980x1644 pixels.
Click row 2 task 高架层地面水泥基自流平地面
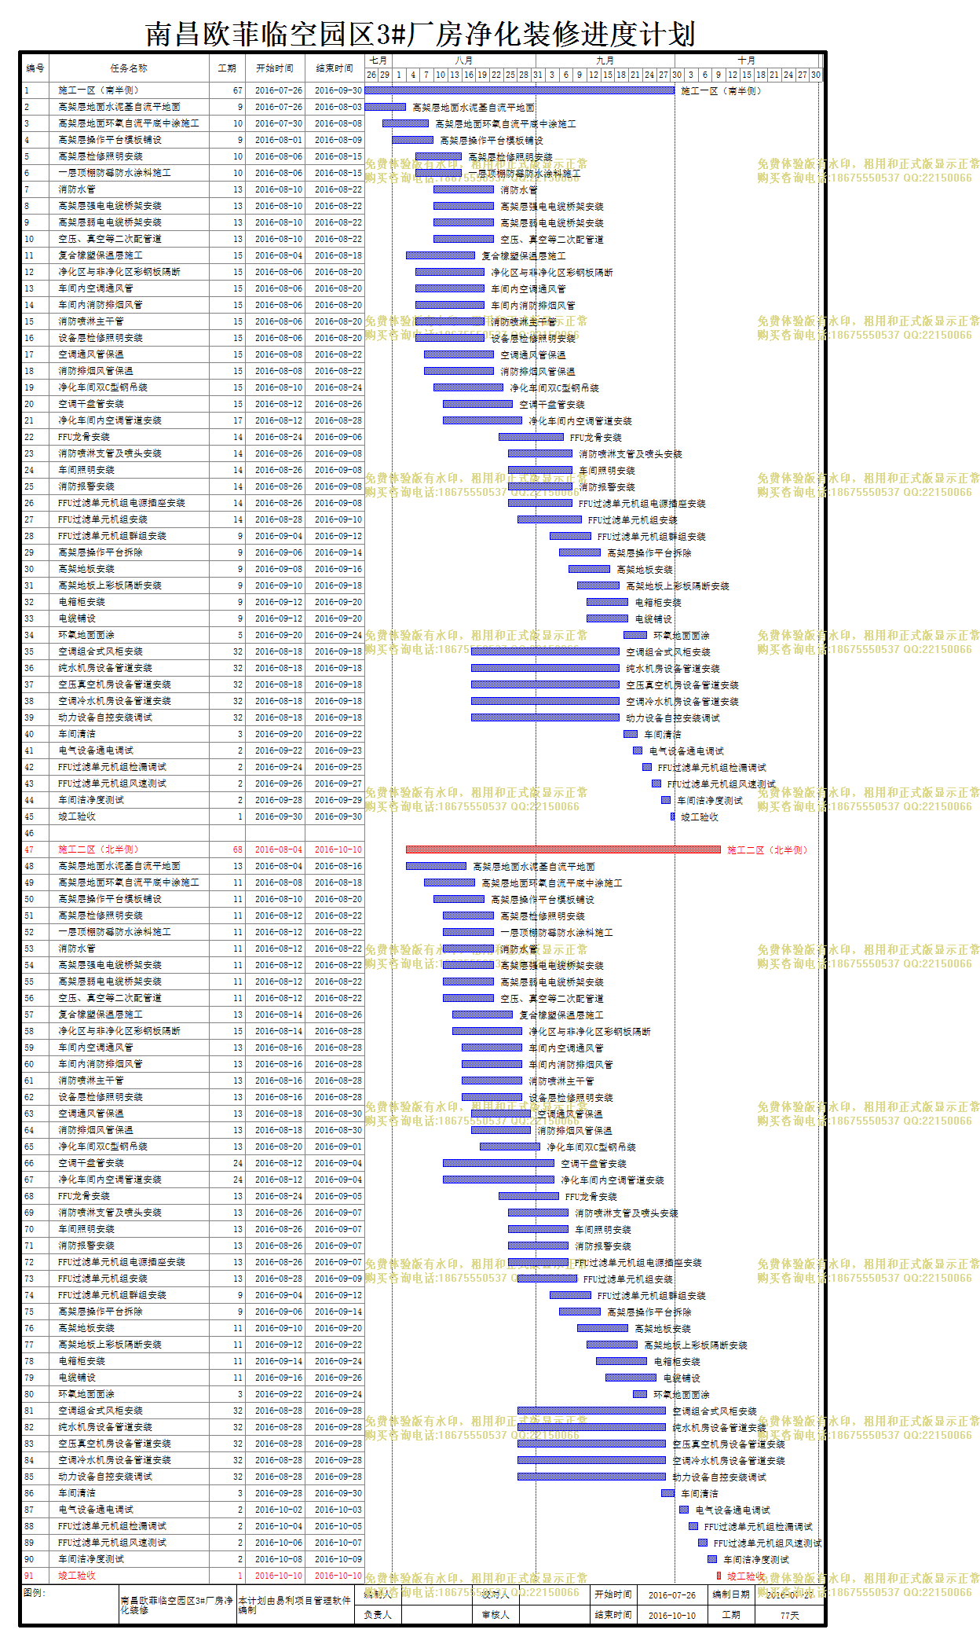click(x=119, y=107)
